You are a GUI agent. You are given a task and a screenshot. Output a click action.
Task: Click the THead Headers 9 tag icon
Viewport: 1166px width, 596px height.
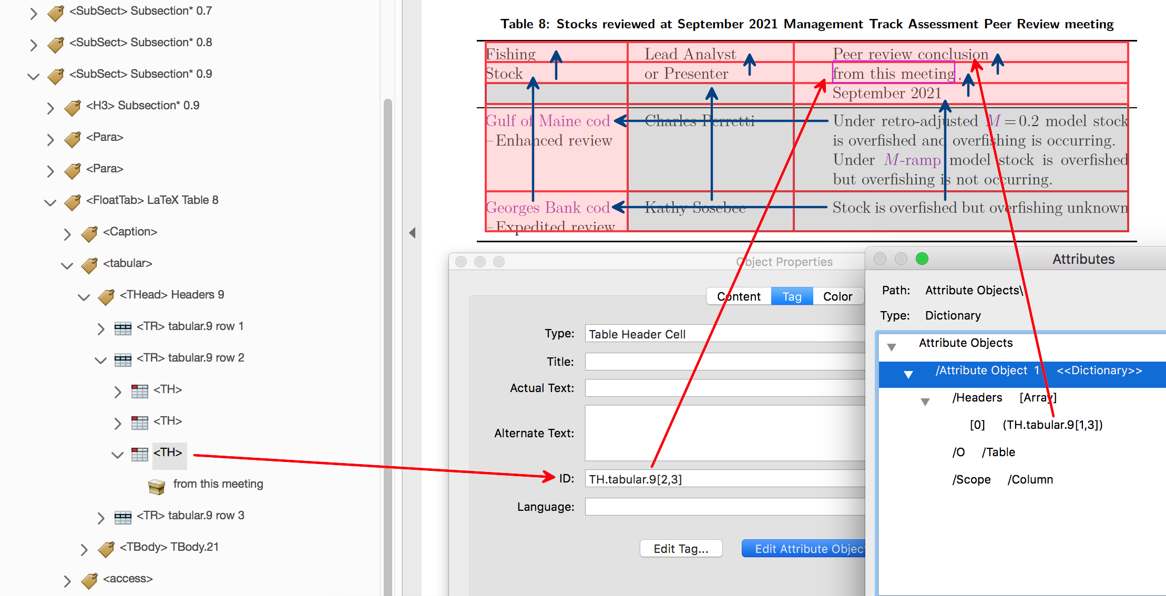(x=106, y=296)
